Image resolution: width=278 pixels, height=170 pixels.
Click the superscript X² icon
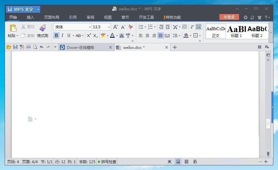pos(89,35)
